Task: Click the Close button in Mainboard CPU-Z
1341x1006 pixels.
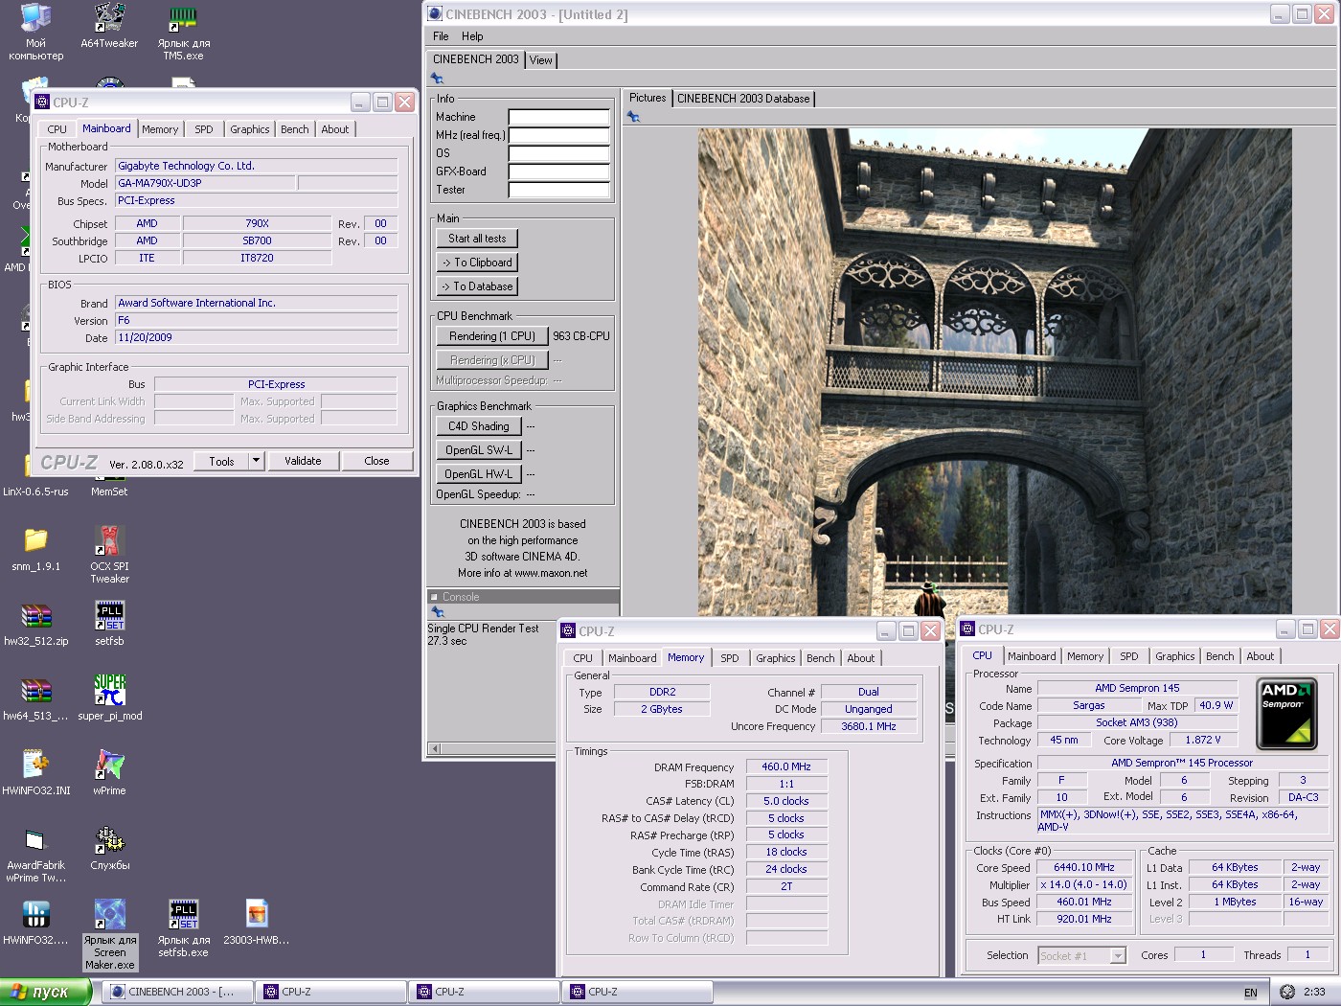Action: (376, 461)
